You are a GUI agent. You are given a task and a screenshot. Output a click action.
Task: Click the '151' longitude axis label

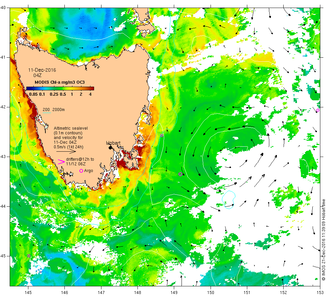[x=247, y=293]
